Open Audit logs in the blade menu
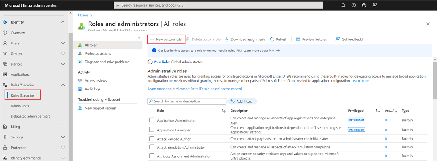 92,89
